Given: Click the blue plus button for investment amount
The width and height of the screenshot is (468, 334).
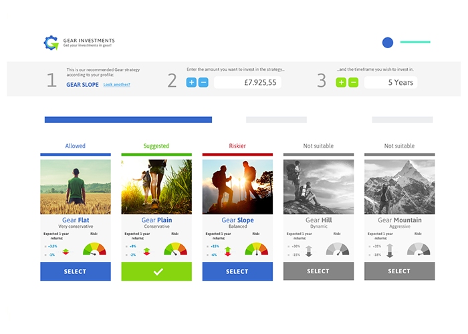Looking at the screenshot, I should pos(191,82).
